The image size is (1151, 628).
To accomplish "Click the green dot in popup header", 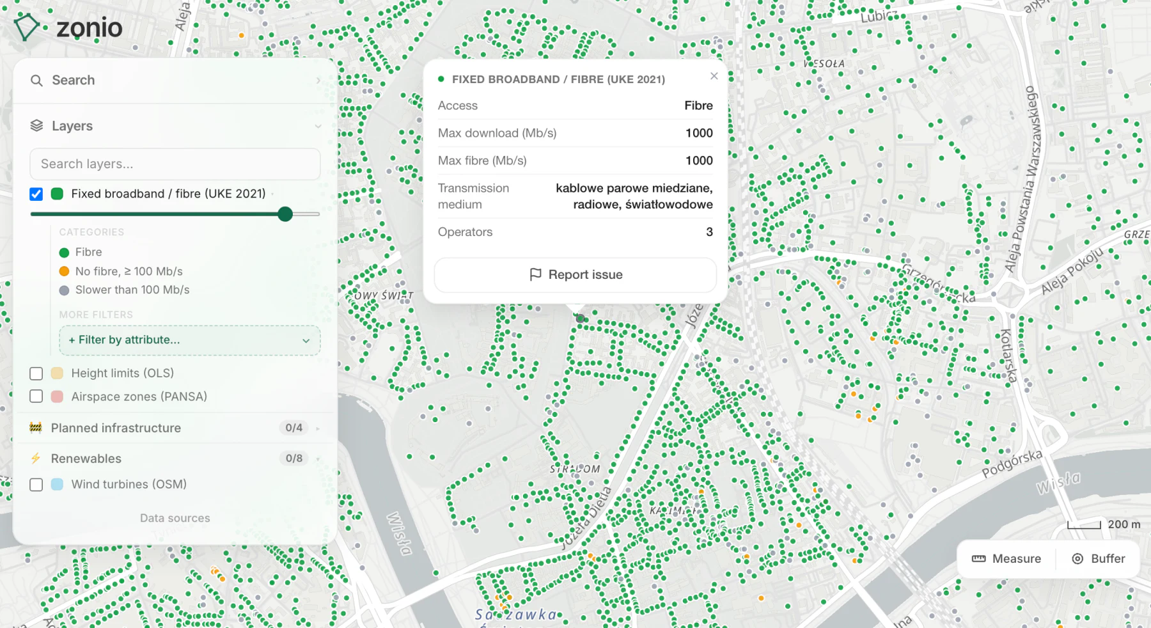I will tap(441, 79).
